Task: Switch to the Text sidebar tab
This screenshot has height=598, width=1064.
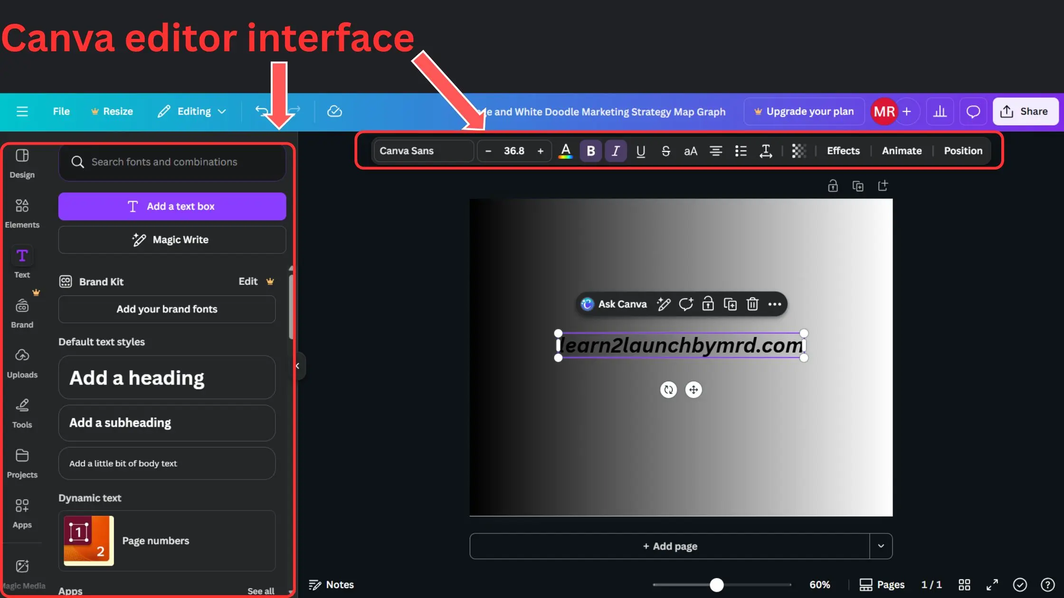Action: coord(22,263)
